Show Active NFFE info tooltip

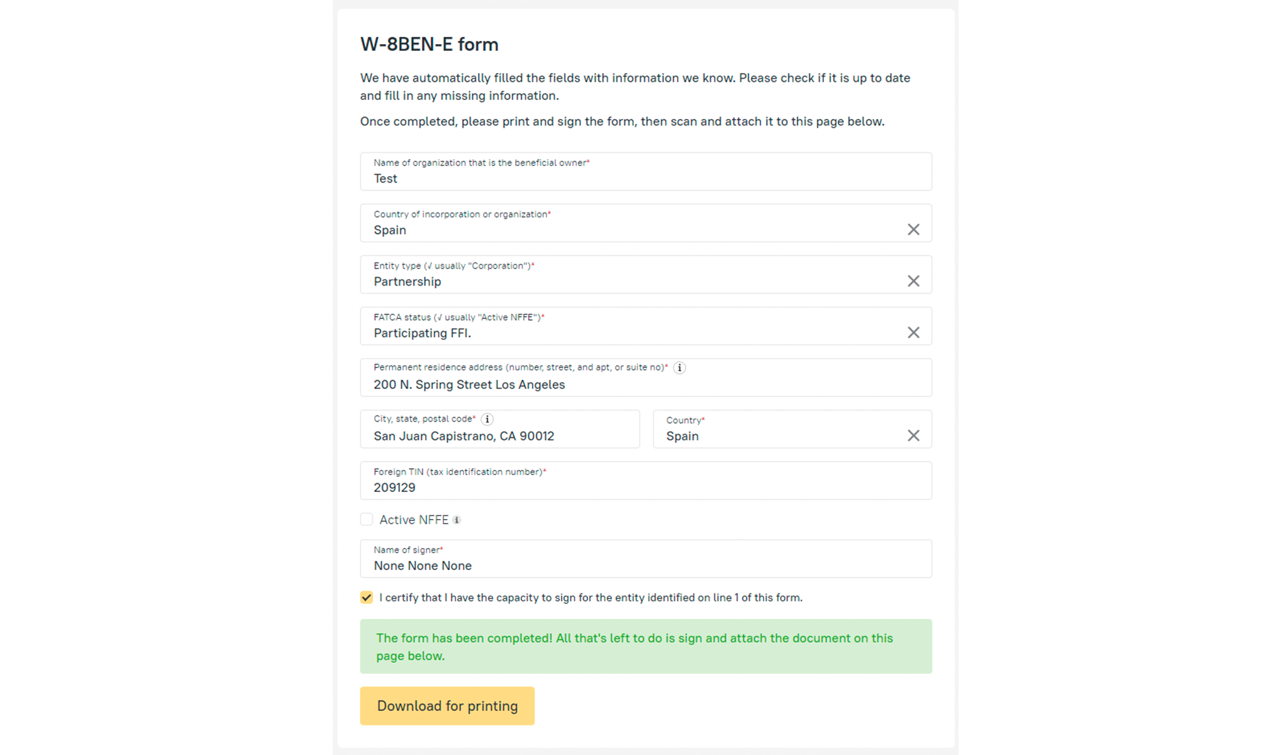pyautogui.click(x=457, y=520)
